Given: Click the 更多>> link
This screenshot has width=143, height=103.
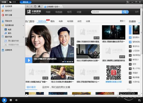Looking at the screenshot, I should 122,21.
